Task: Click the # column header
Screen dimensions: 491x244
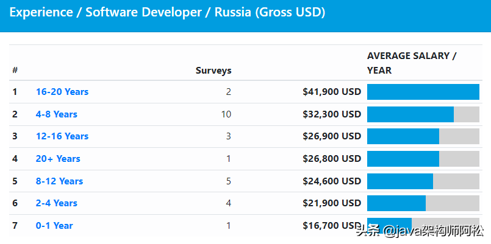Action: tap(15, 71)
